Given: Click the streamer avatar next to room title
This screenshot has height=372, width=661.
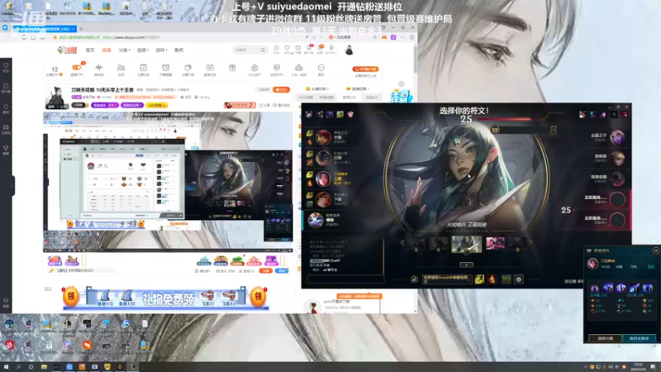Looking at the screenshot, I should click(x=55, y=98).
